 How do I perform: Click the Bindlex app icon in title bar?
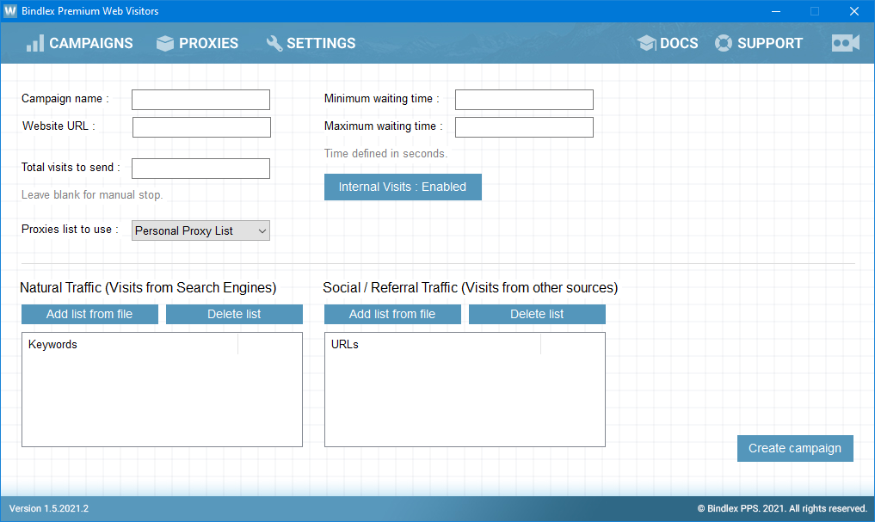pos(10,10)
